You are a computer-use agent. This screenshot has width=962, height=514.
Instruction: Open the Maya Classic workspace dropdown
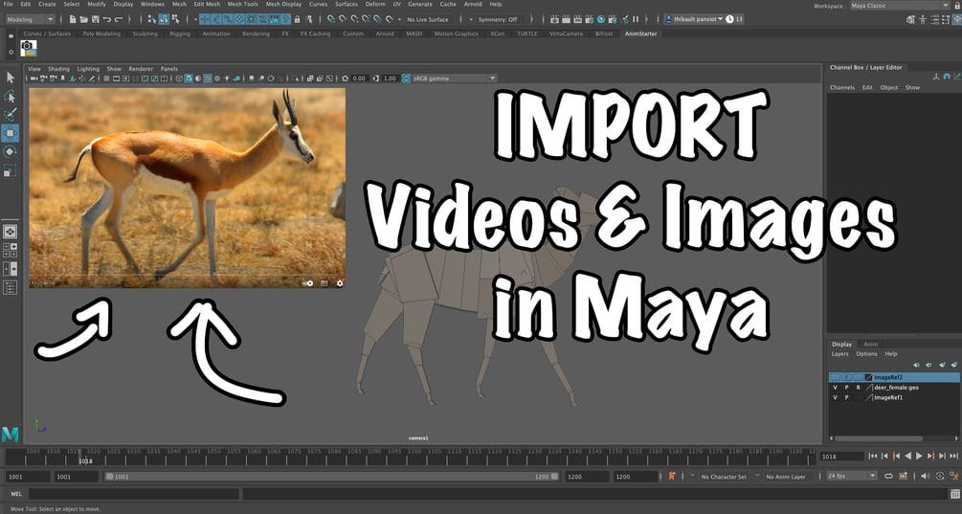[900, 6]
